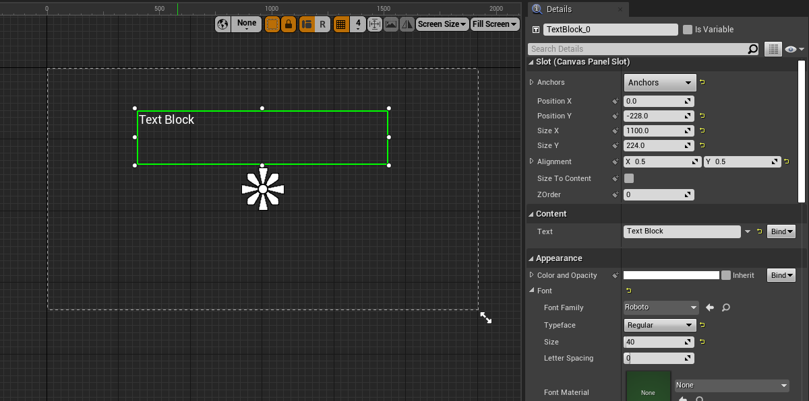Reset Alignment to default value

[787, 162]
